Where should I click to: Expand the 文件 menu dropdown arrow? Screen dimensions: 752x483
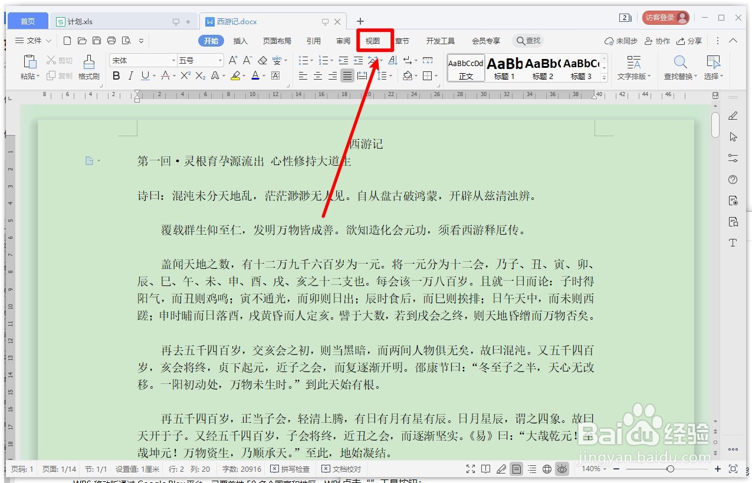(48, 41)
